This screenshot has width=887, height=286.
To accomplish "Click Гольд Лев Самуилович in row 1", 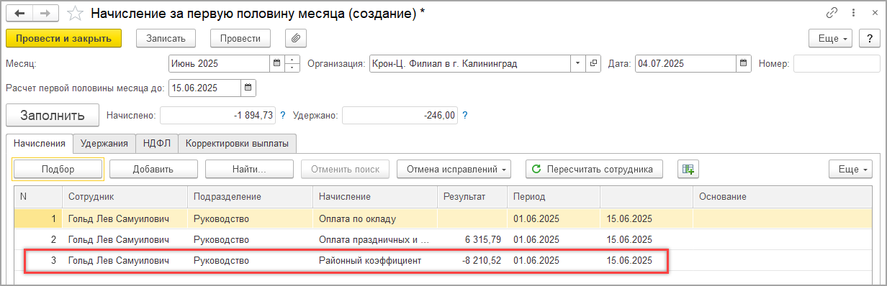I will 118,218.
